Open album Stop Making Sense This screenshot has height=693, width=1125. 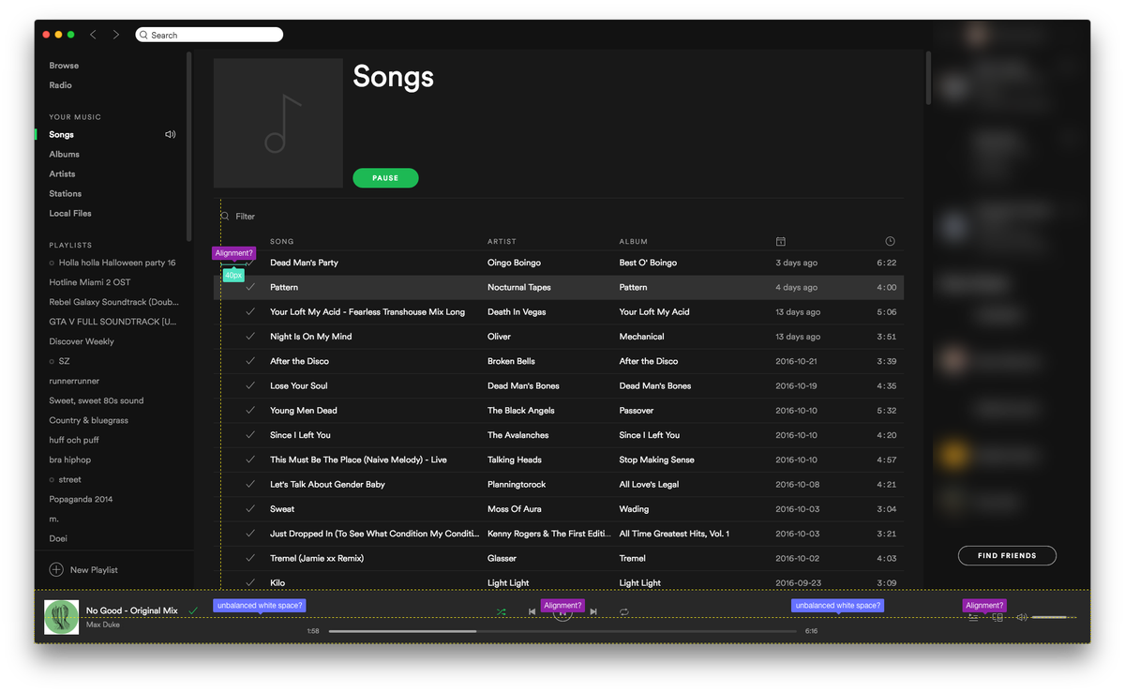[x=656, y=459]
